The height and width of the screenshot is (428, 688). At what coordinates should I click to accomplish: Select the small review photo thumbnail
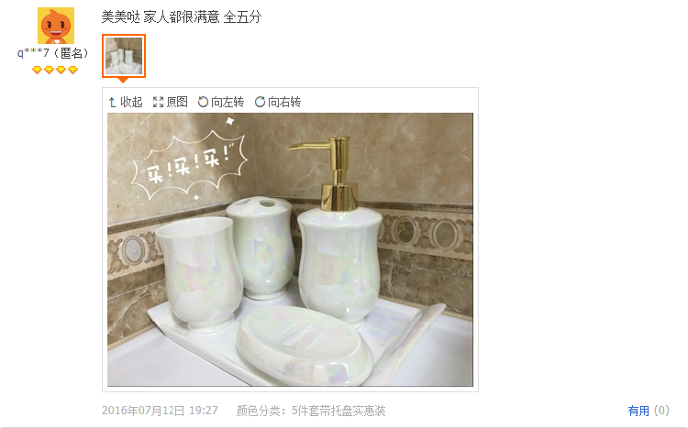[x=124, y=56]
